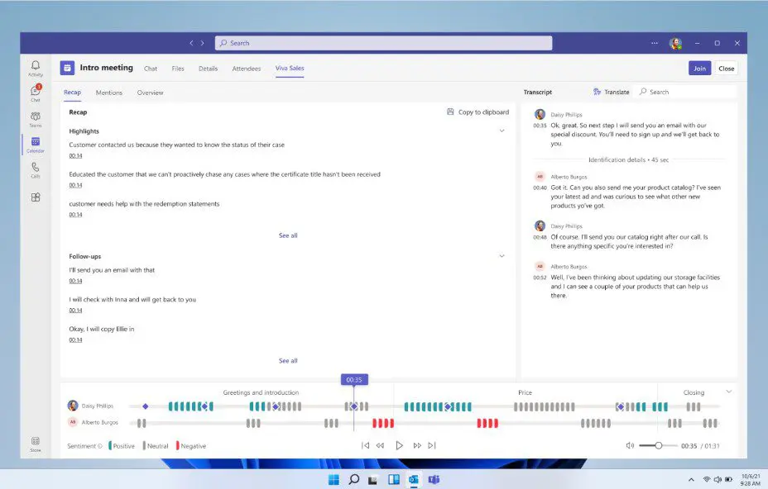Go forward with the right arrow

pos(202,43)
